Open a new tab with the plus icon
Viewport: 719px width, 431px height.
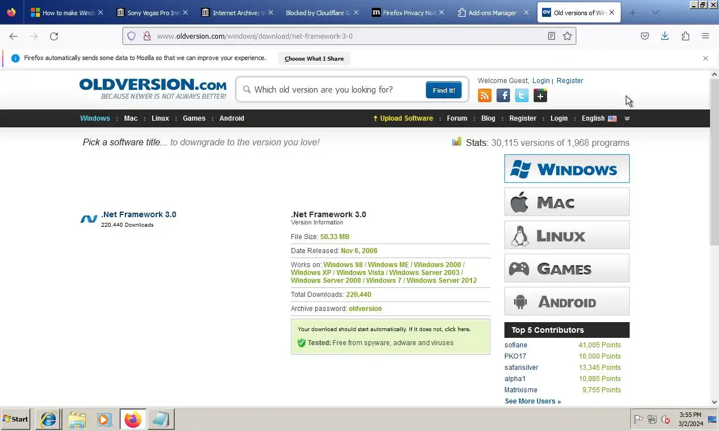tap(633, 12)
